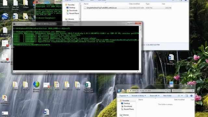Viewport: 208px width, 117px height.
Task: Expand the address bar history dropdown
Action: tap(166, 91)
